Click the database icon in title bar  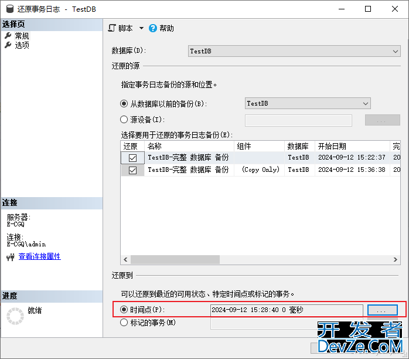click(x=10, y=9)
